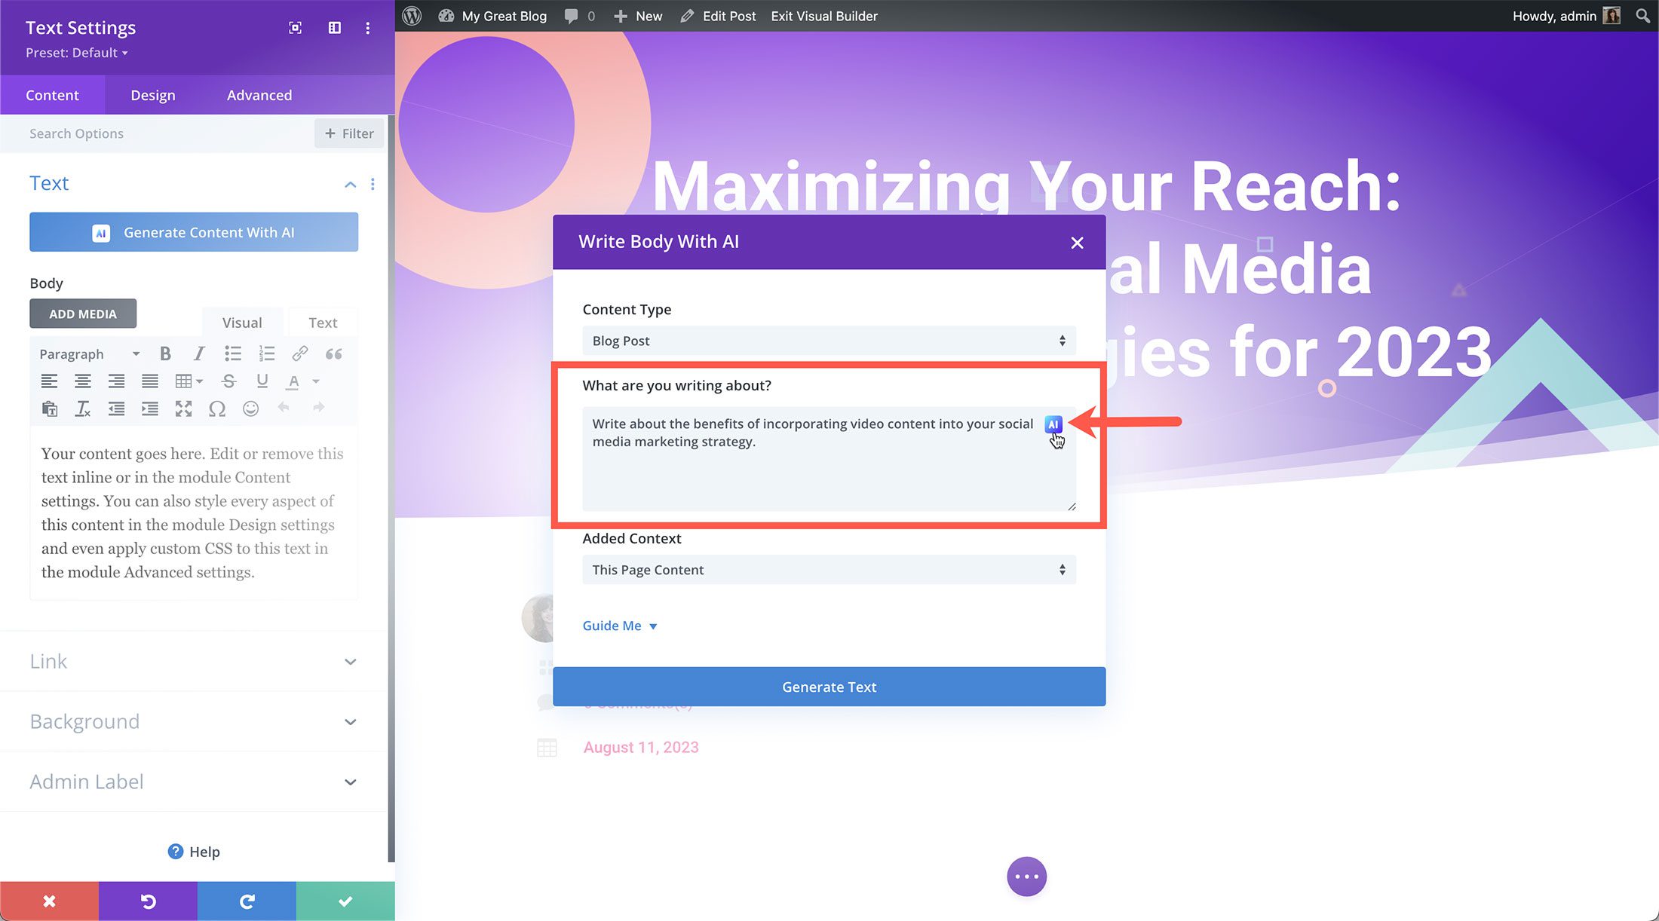This screenshot has height=921, width=1659.
Task: Select the Italic formatting icon
Action: click(200, 354)
